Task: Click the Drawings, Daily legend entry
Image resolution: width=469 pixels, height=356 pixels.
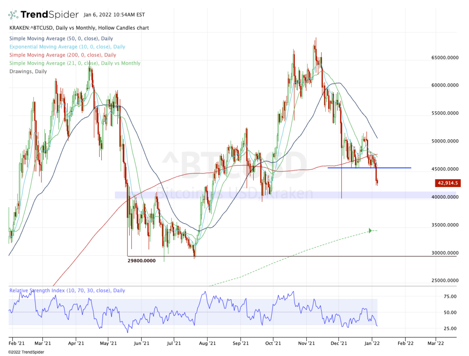Action: point(28,71)
